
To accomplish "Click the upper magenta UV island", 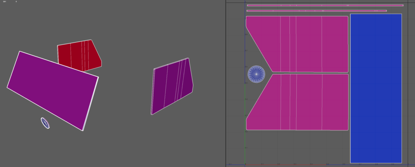I will click(308, 44).
